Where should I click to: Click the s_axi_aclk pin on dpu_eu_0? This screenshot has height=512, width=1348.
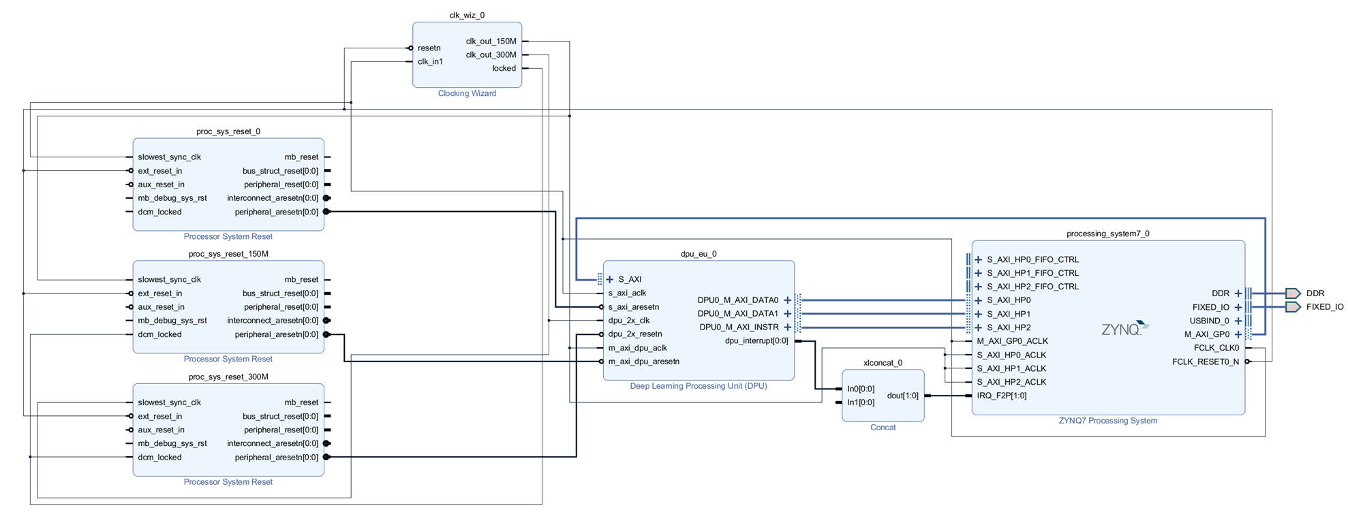tap(627, 293)
